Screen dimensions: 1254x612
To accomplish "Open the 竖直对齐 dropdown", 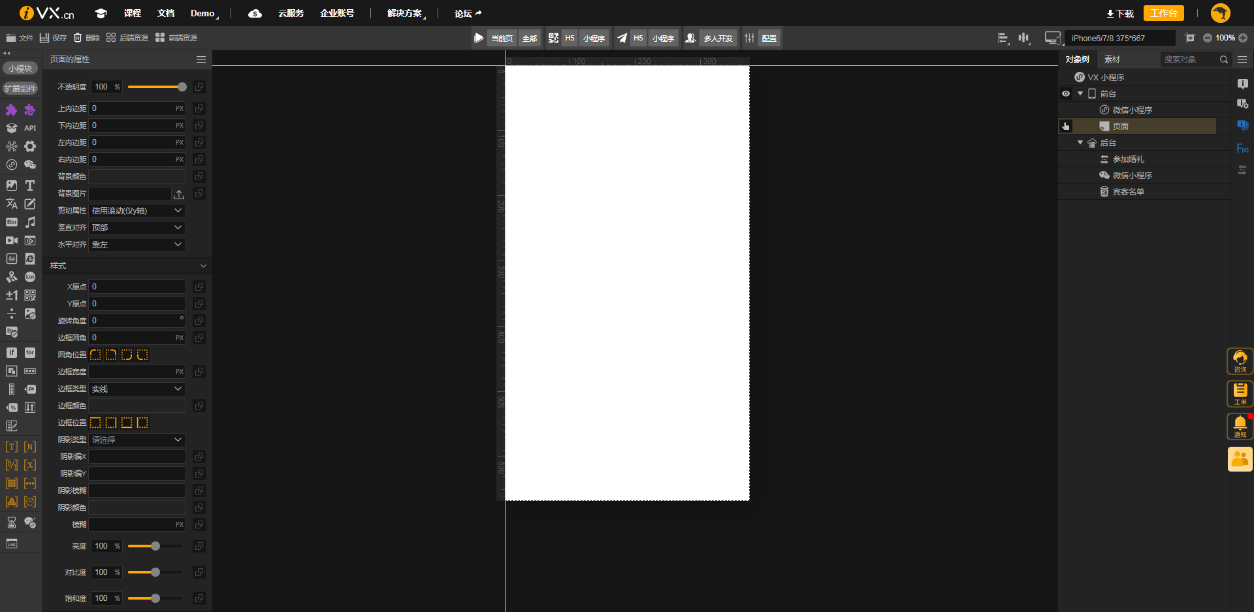I will (137, 227).
